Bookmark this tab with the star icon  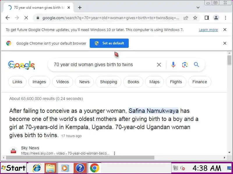point(195,18)
